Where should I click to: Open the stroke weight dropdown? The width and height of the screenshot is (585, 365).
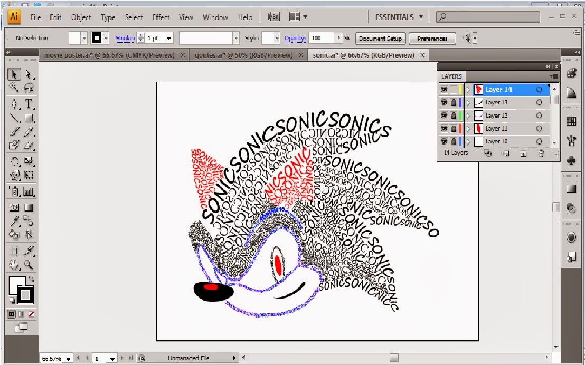[x=169, y=38]
